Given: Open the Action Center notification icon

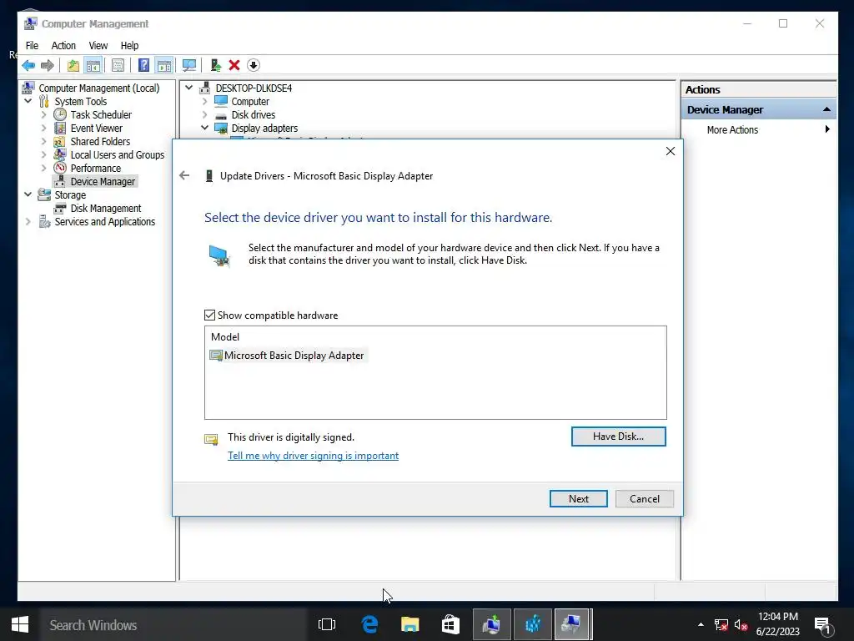Looking at the screenshot, I should 821,625.
